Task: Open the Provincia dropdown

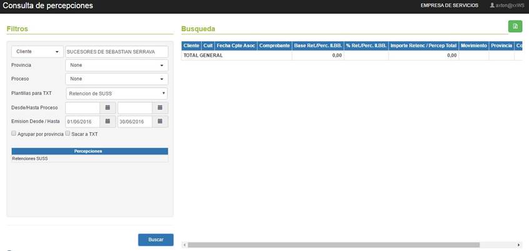Action: click(x=116, y=65)
